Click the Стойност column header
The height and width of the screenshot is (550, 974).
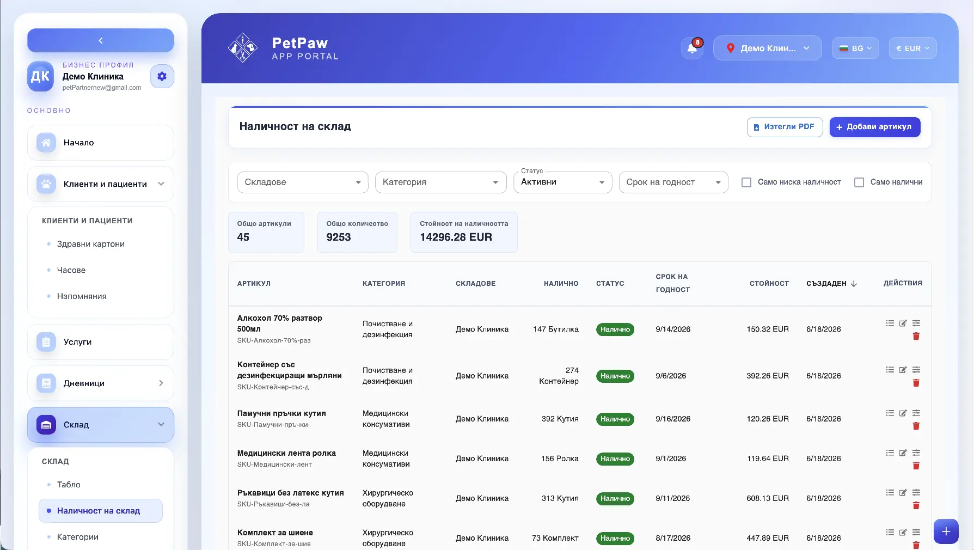click(769, 284)
